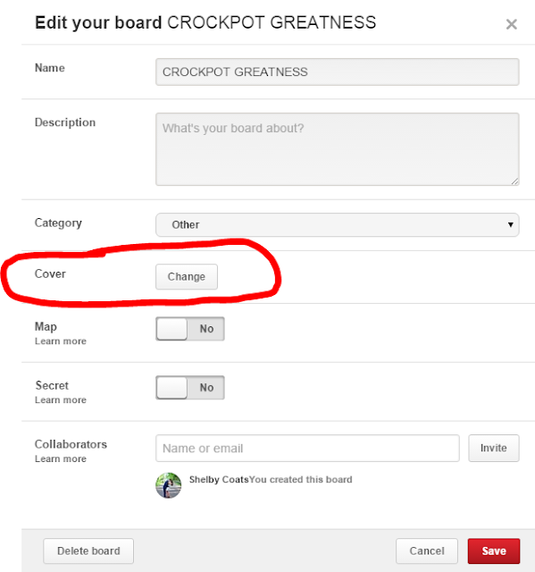Screen dimensions: 535x572
Task: Click the dialog title CROCKPOT GREATNESS
Action: click(272, 22)
